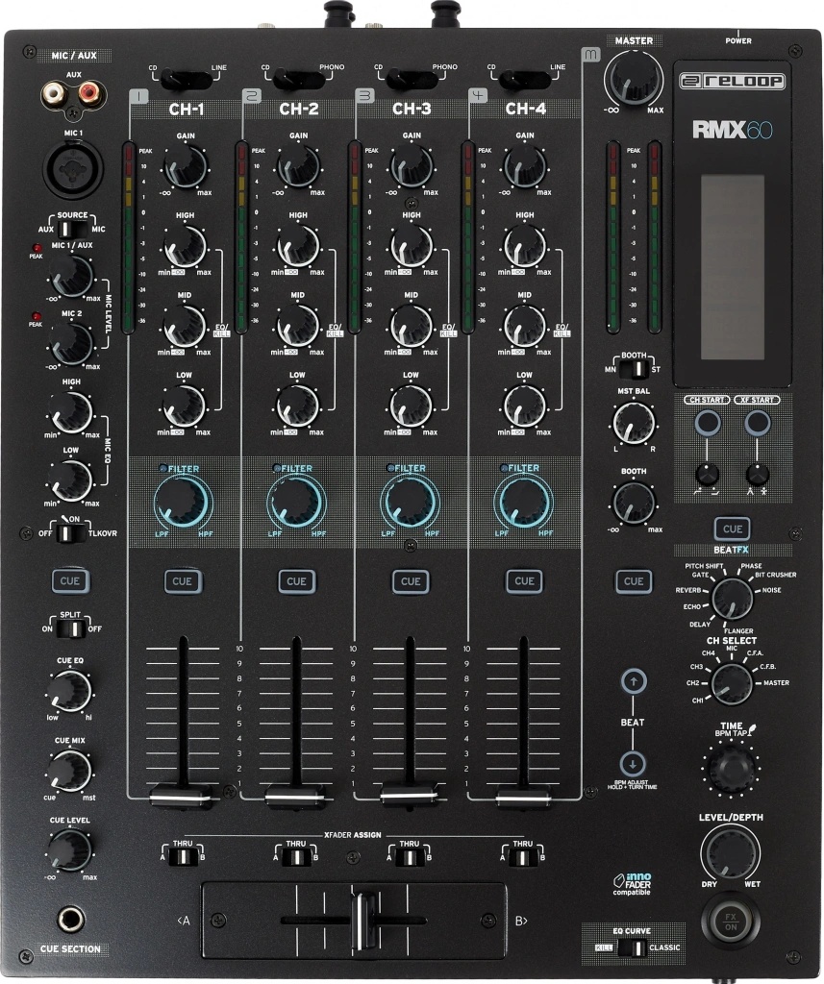This screenshot has width=824, height=984.
Task: Set CH-1 XFADER ASSIGN A/THRU/B switch
Action: (183, 857)
